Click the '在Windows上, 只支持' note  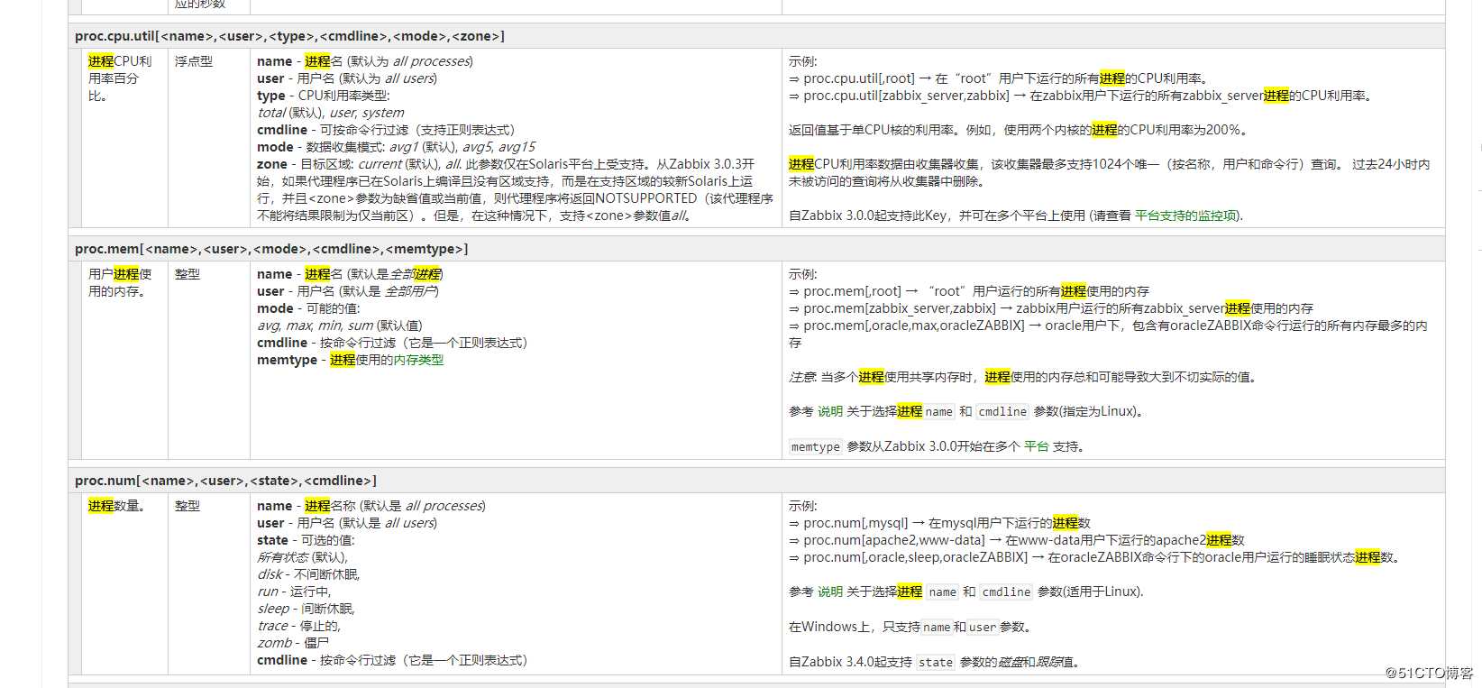[x=910, y=627]
